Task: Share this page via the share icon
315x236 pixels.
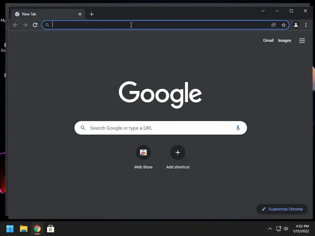Action: pos(273,25)
